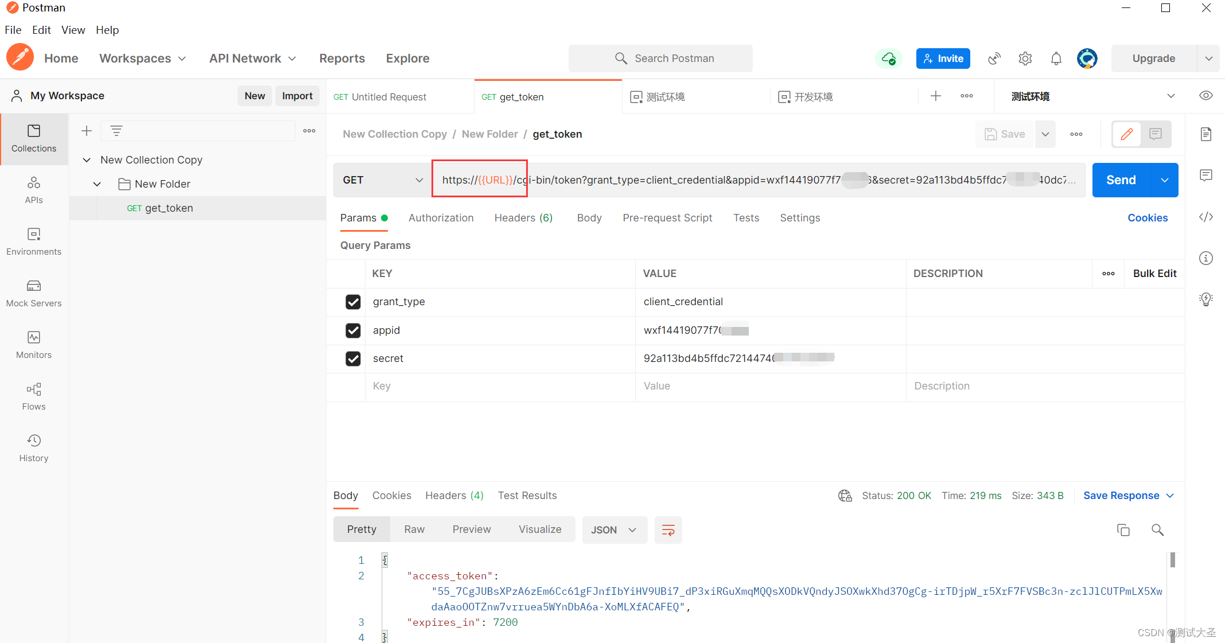Image resolution: width=1225 pixels, height=643 pixels.
Task: Open Mock Servers in sidebar
Action: point(34,293)
